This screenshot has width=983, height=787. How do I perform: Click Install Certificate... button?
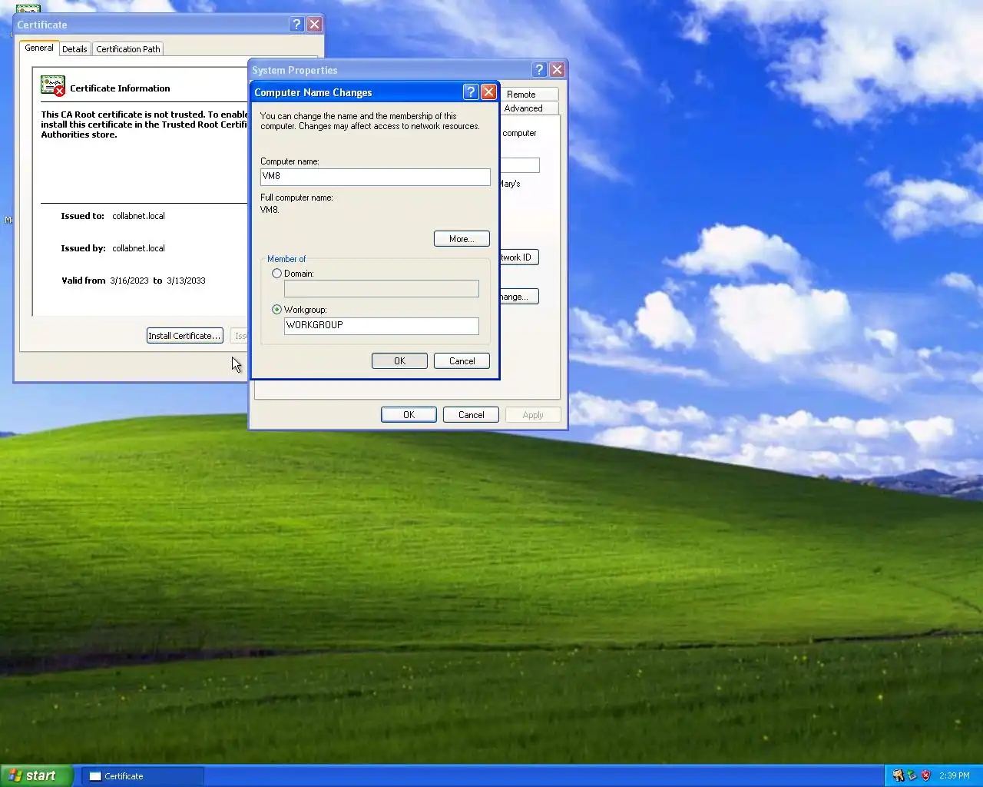click(184, 336)
